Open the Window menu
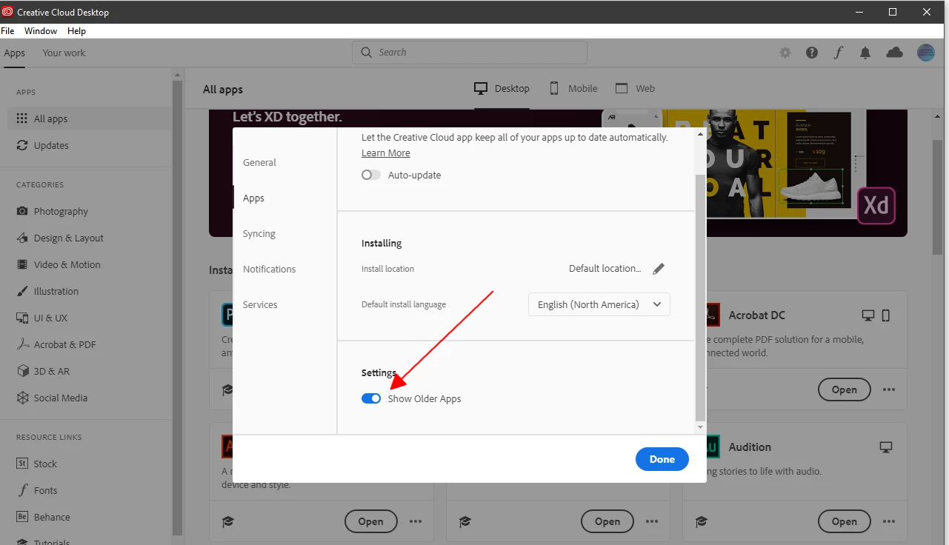 [41, 31]
